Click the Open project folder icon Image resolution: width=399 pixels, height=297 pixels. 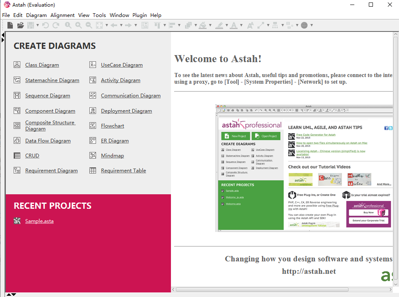20,25
